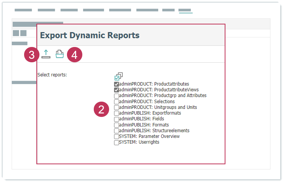The height and width of the screenshot is (183, 284).
Task: Click the teal-underlined active menu item
Action: point(185,10)
